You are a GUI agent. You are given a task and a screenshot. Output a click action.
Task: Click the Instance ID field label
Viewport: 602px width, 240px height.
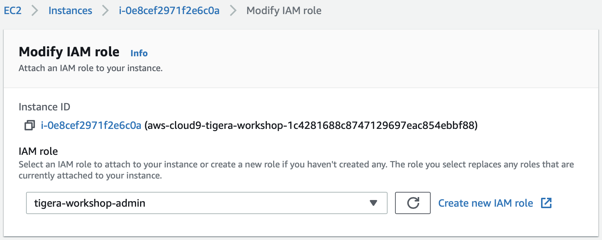pyautogui.click(x=44, y=107)
